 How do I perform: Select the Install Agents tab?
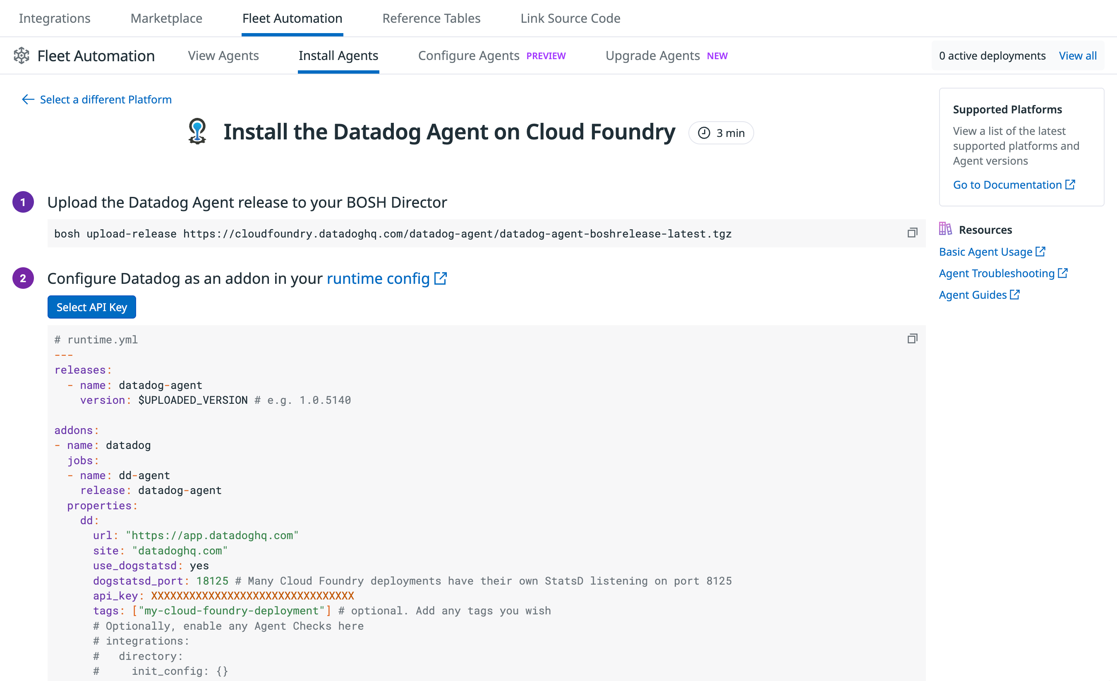click(x=338, y=55)
